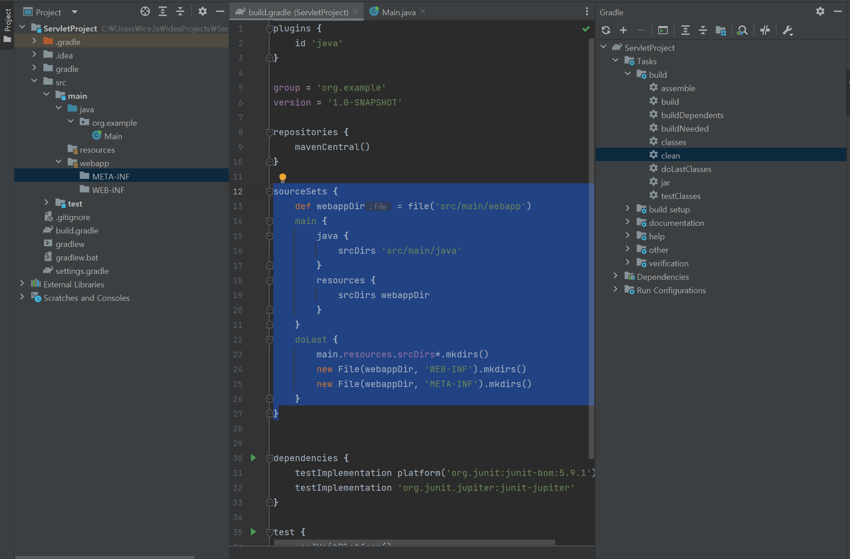Toggle Gradle offline mode icon
This screenshot has width=850, height=559.
[765, 30]
